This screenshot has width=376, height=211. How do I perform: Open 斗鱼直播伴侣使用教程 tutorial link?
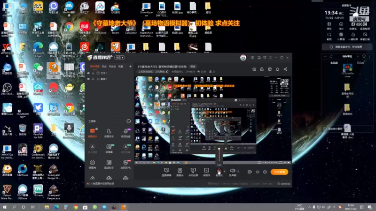pos(102,184)
